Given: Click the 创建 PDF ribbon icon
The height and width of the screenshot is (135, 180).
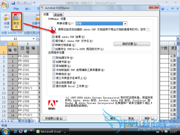Looking at the screenshot, I should point(6,21).
